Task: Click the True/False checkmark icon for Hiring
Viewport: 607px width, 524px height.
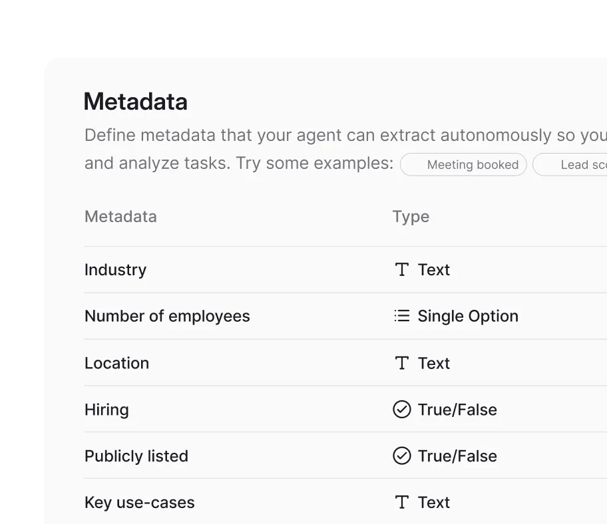Action: pyautogui.click(x=401, y=410)
